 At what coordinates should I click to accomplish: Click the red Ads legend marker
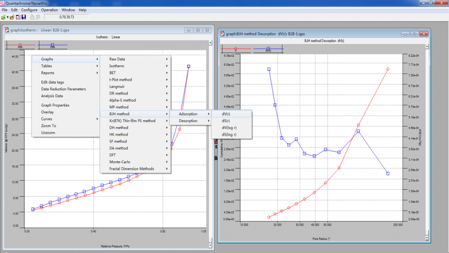(20, 45)
